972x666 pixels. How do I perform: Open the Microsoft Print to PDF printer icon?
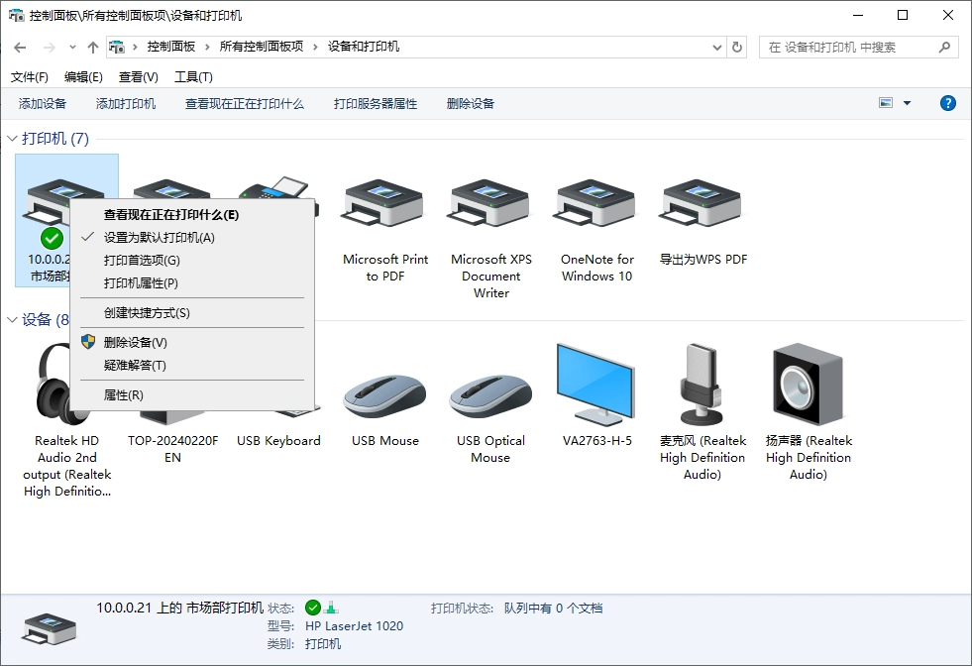tap(381, 203)
